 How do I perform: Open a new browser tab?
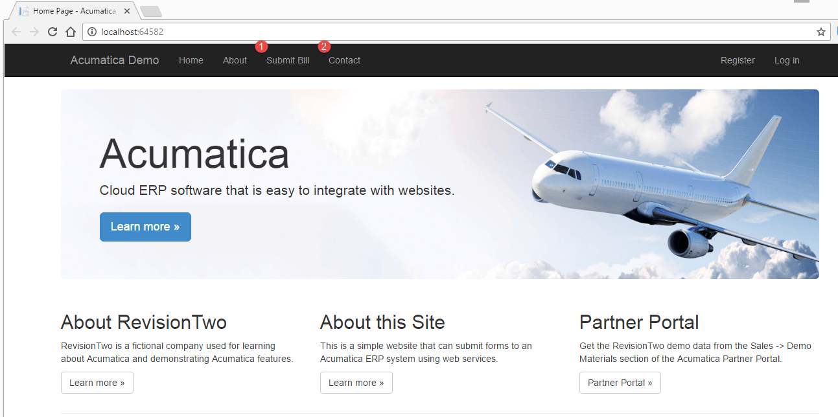pos(150,11)
